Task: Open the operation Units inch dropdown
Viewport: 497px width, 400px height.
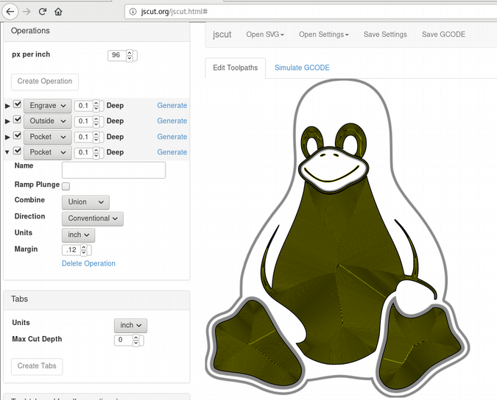Action: point(78,235)
